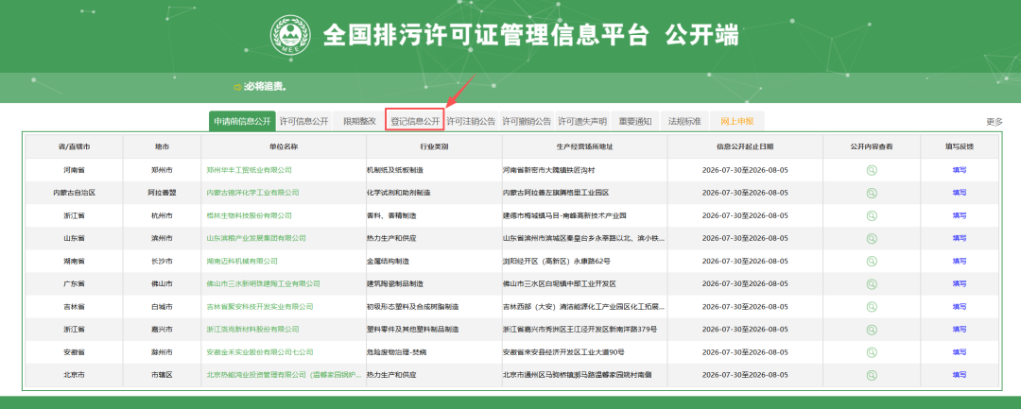Open the 限期整改 tab

tap(359, 122)
